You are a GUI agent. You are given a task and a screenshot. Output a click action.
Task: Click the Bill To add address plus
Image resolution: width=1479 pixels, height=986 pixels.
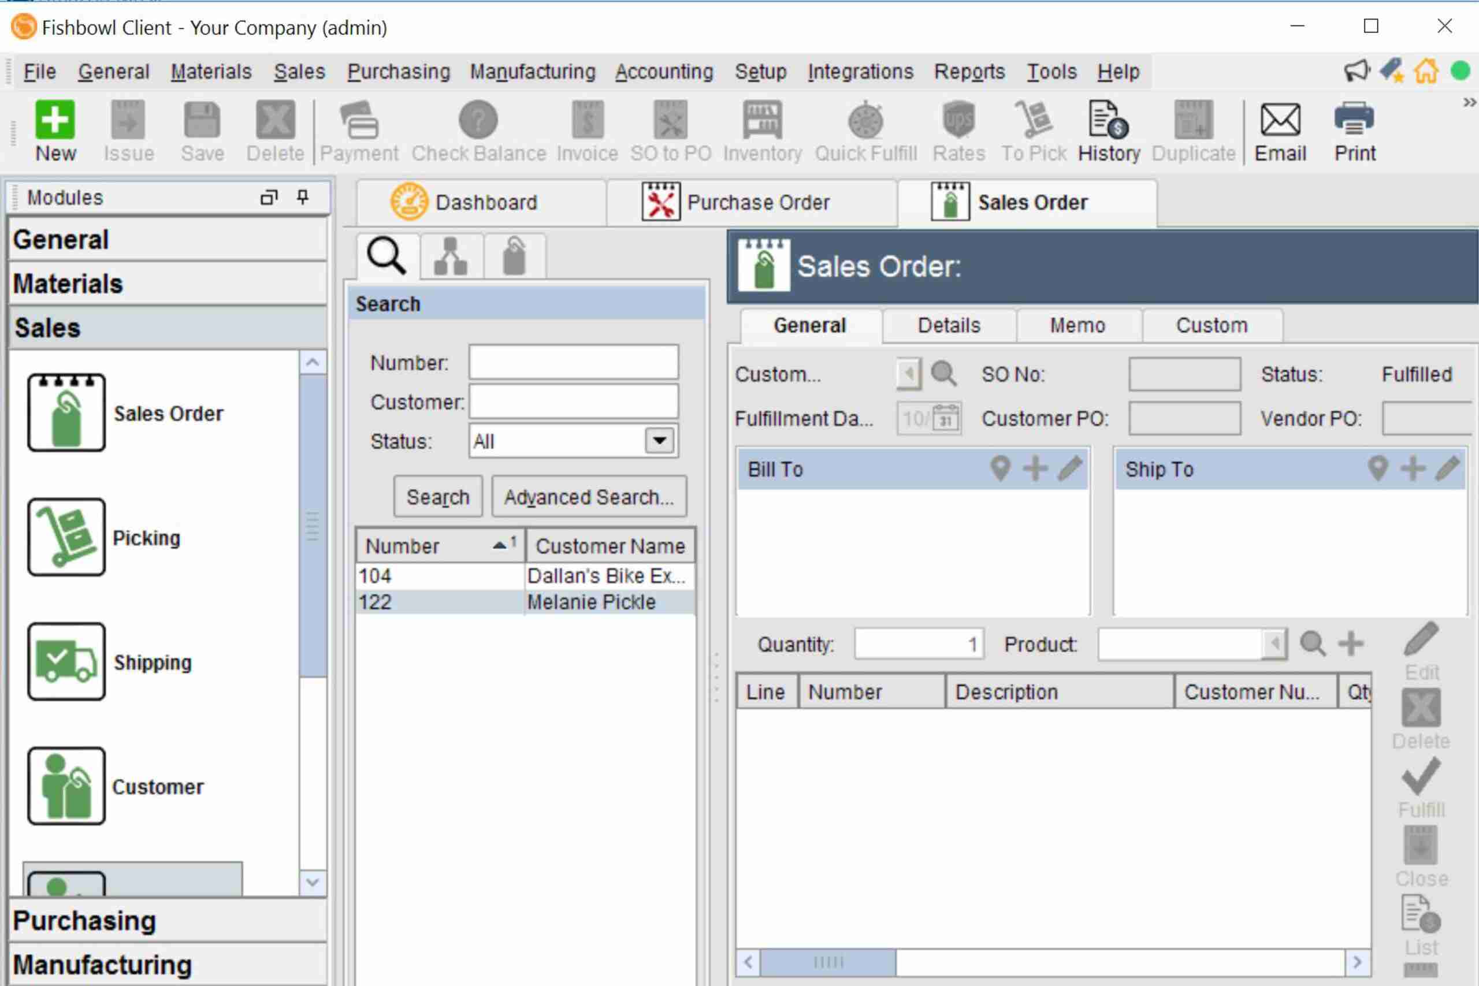(1035, 468)
